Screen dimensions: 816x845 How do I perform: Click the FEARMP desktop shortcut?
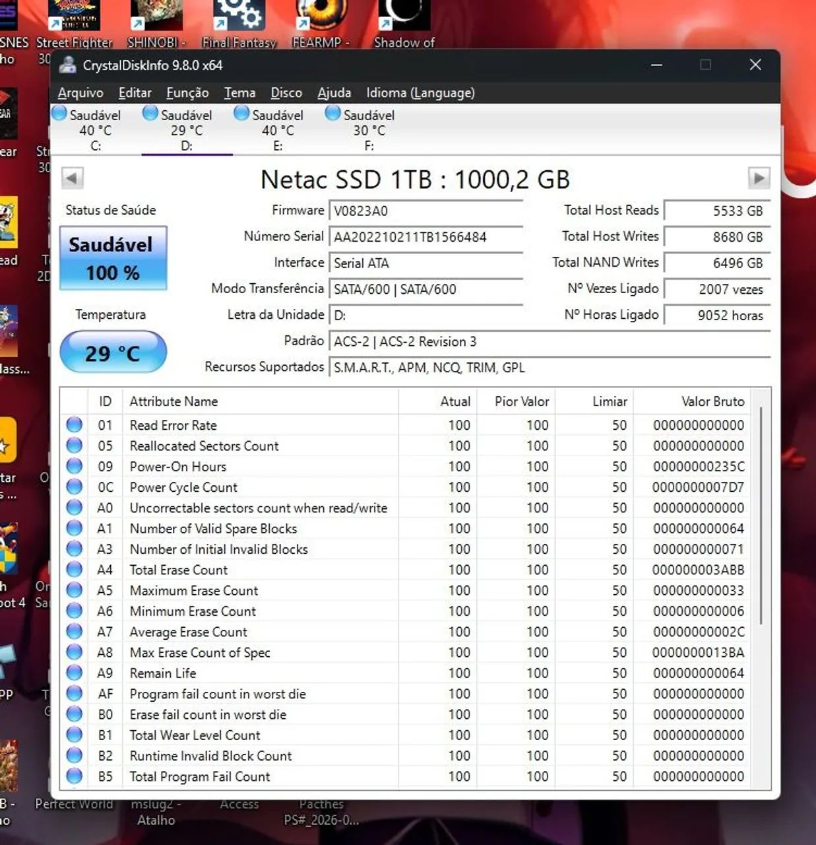(321, 24)
